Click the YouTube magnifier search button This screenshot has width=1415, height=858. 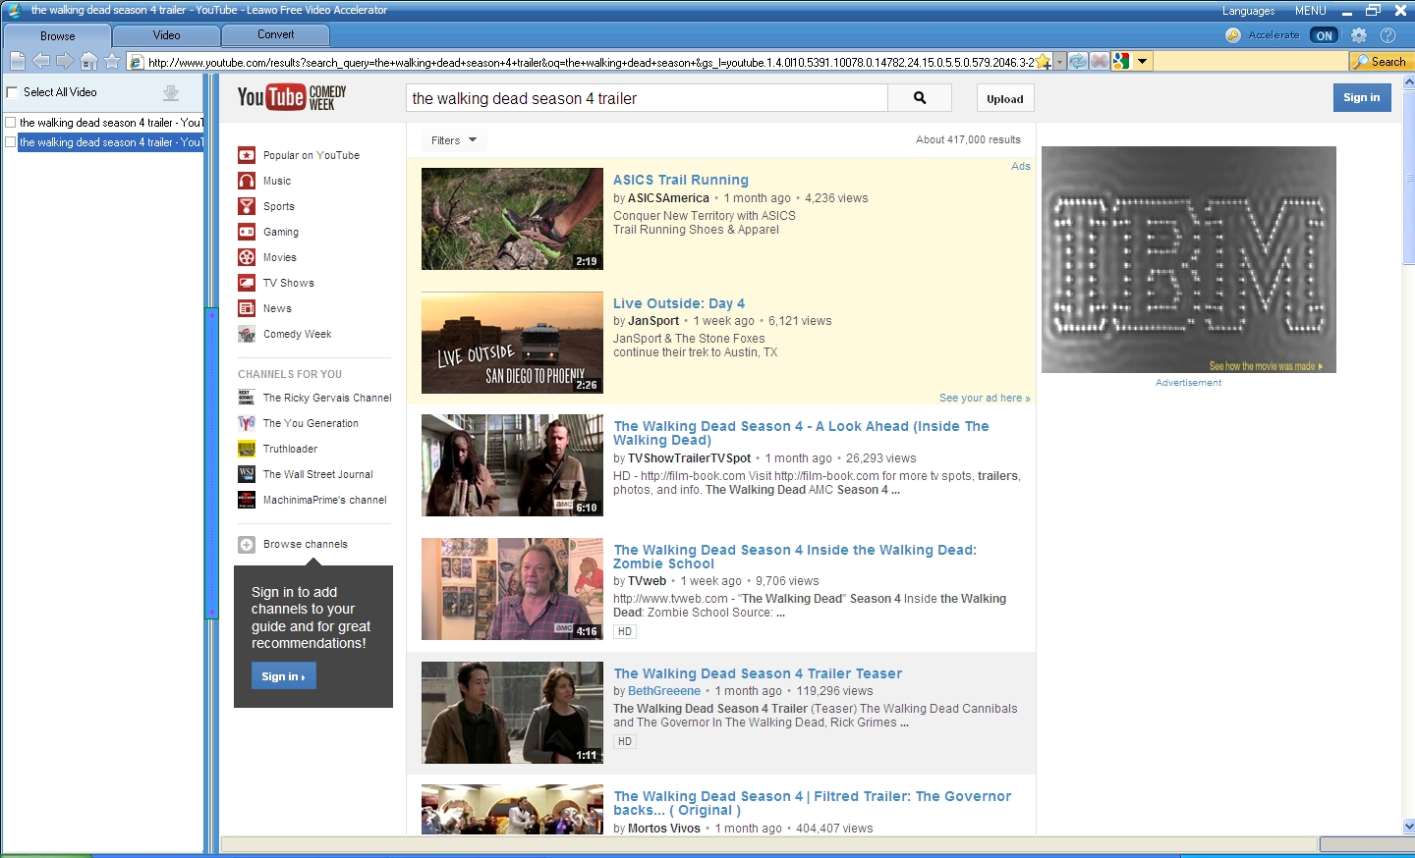pos(920,98)
